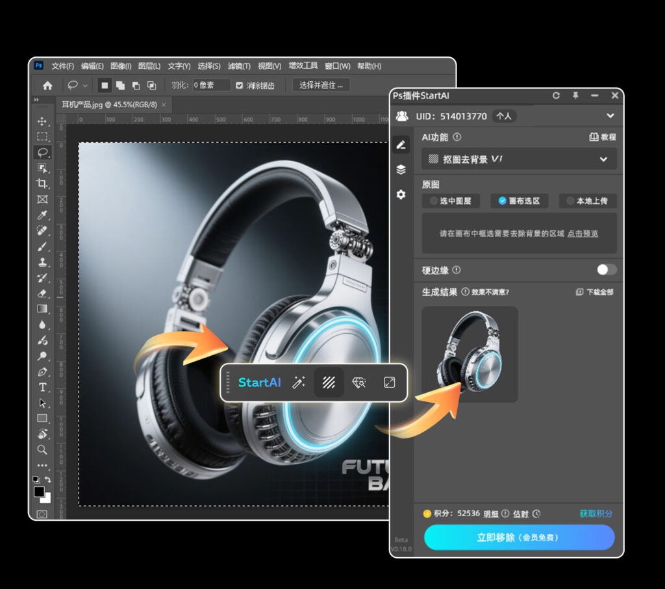Screen dimensions: 665x589
Task: Open the 文件(F) menu
Action: (x=63, y=66)
